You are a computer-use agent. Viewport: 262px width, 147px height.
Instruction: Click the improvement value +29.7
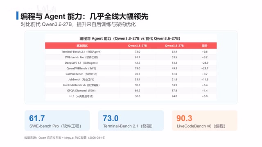pos(205,68)
